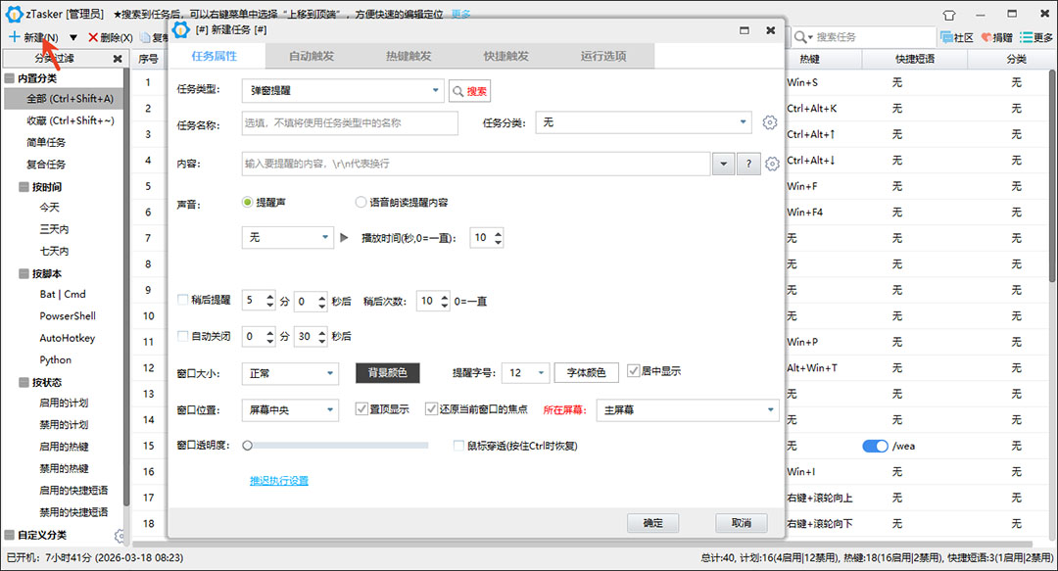Switch to the 快捷触发 tab

click(506, 56)
